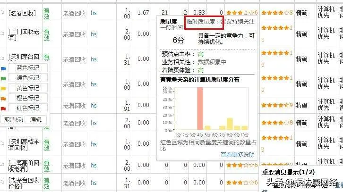Screen dimensions: 343x192
Task: Click the 编辑 button in the flag popup
Action: 35,119
